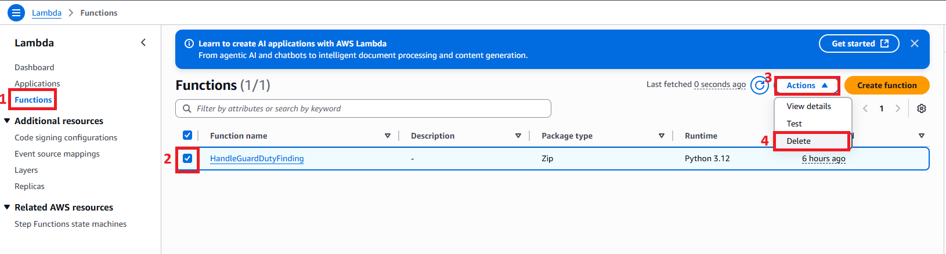The image size is (946, 254).
Task: Collapse Related AWS resources section
Action: pos(7,207)
